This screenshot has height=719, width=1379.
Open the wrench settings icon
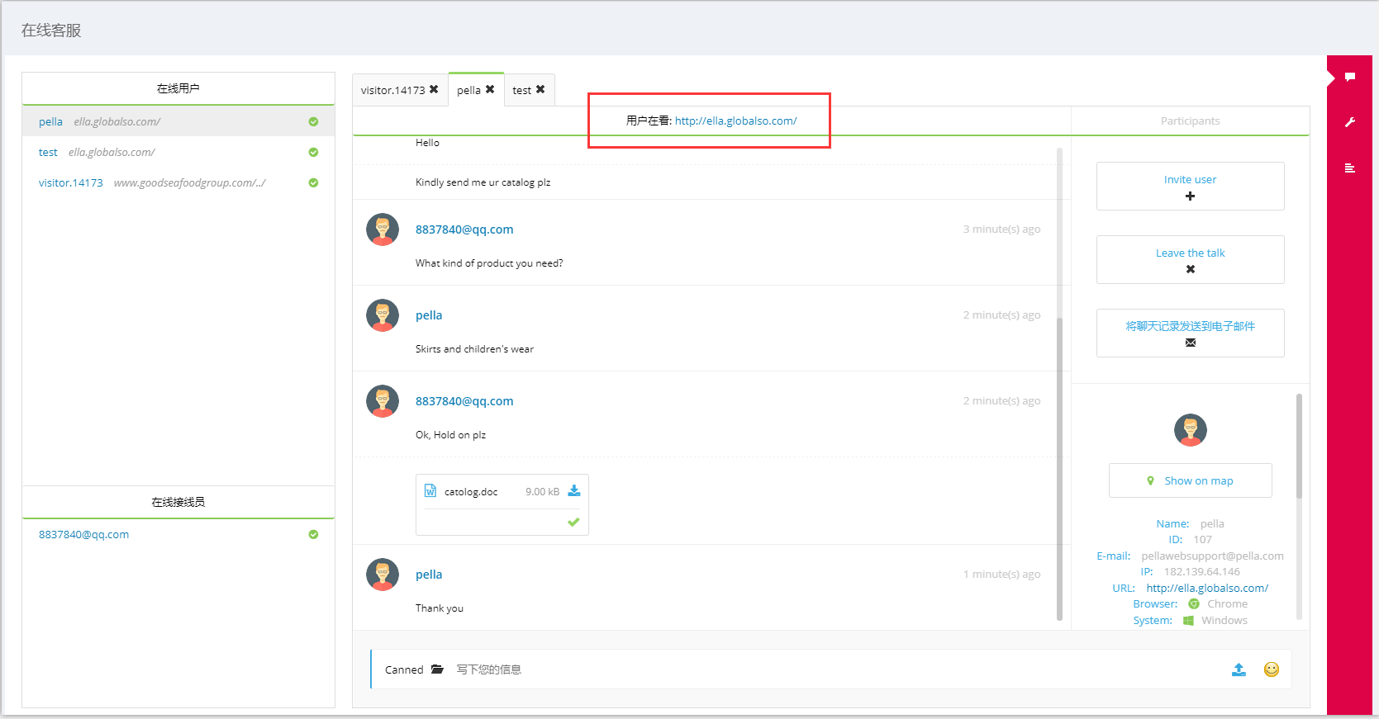(1349, 122)
